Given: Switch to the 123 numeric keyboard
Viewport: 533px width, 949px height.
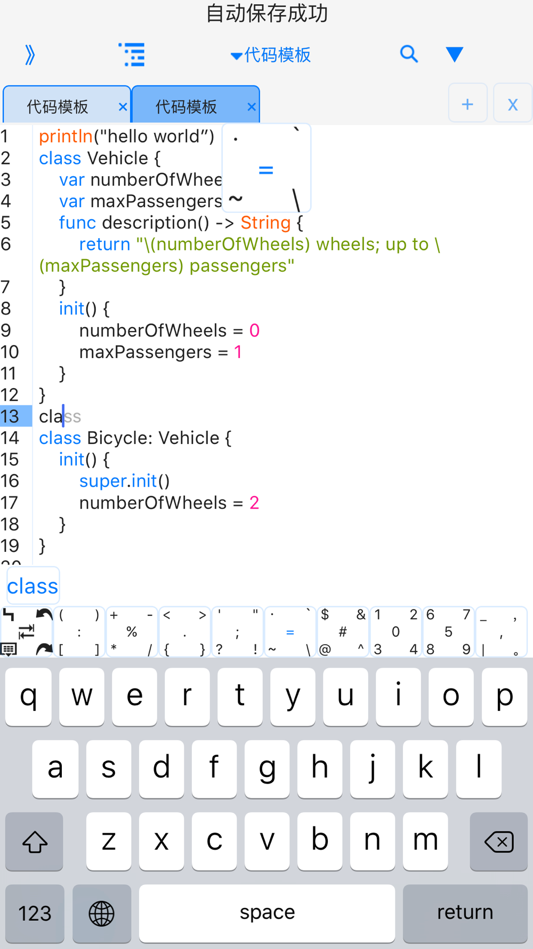Looking at the screenshot, I should coord(35,913).
